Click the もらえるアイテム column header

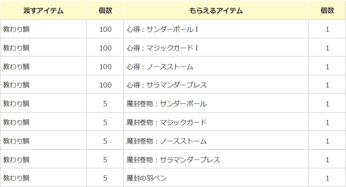click(216, 11)
